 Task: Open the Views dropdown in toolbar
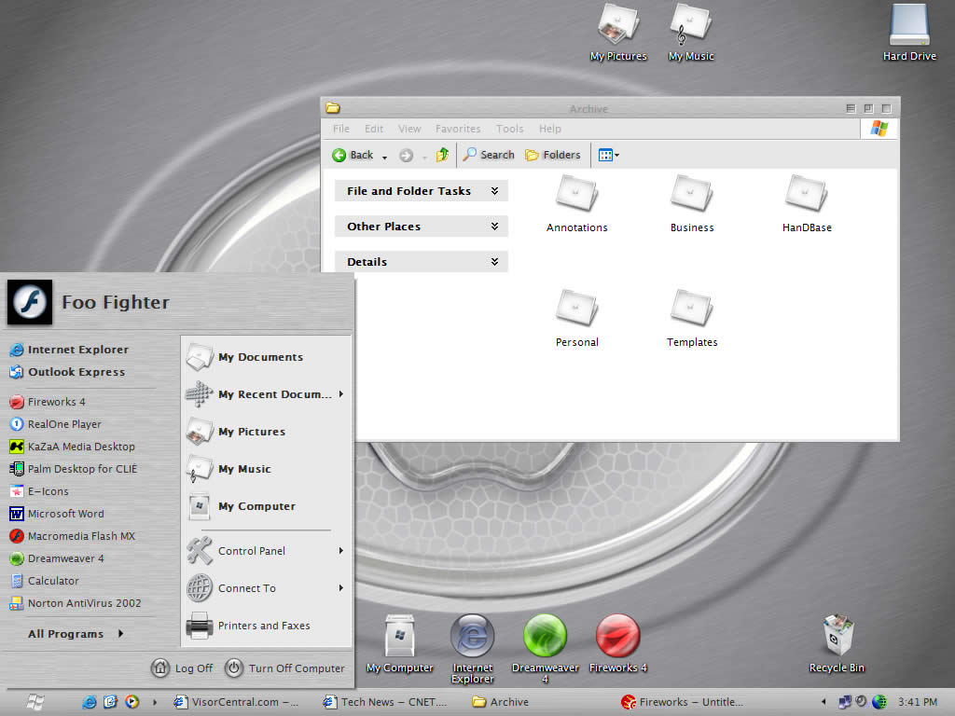(608, 155)
